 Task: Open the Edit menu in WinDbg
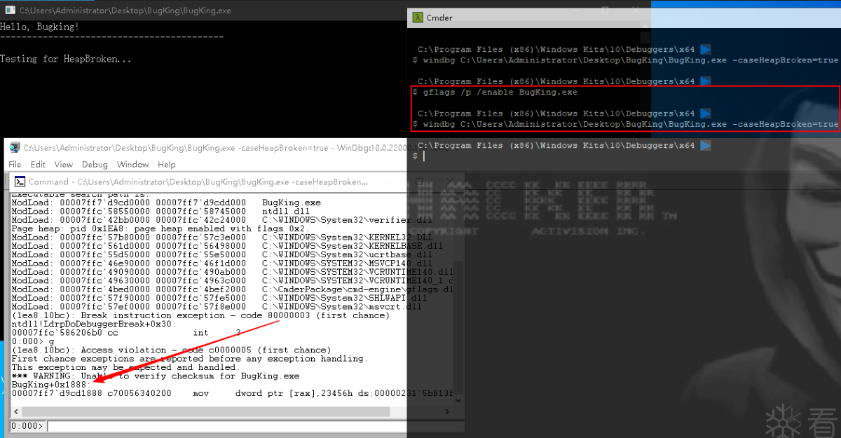tap(38, 165)
